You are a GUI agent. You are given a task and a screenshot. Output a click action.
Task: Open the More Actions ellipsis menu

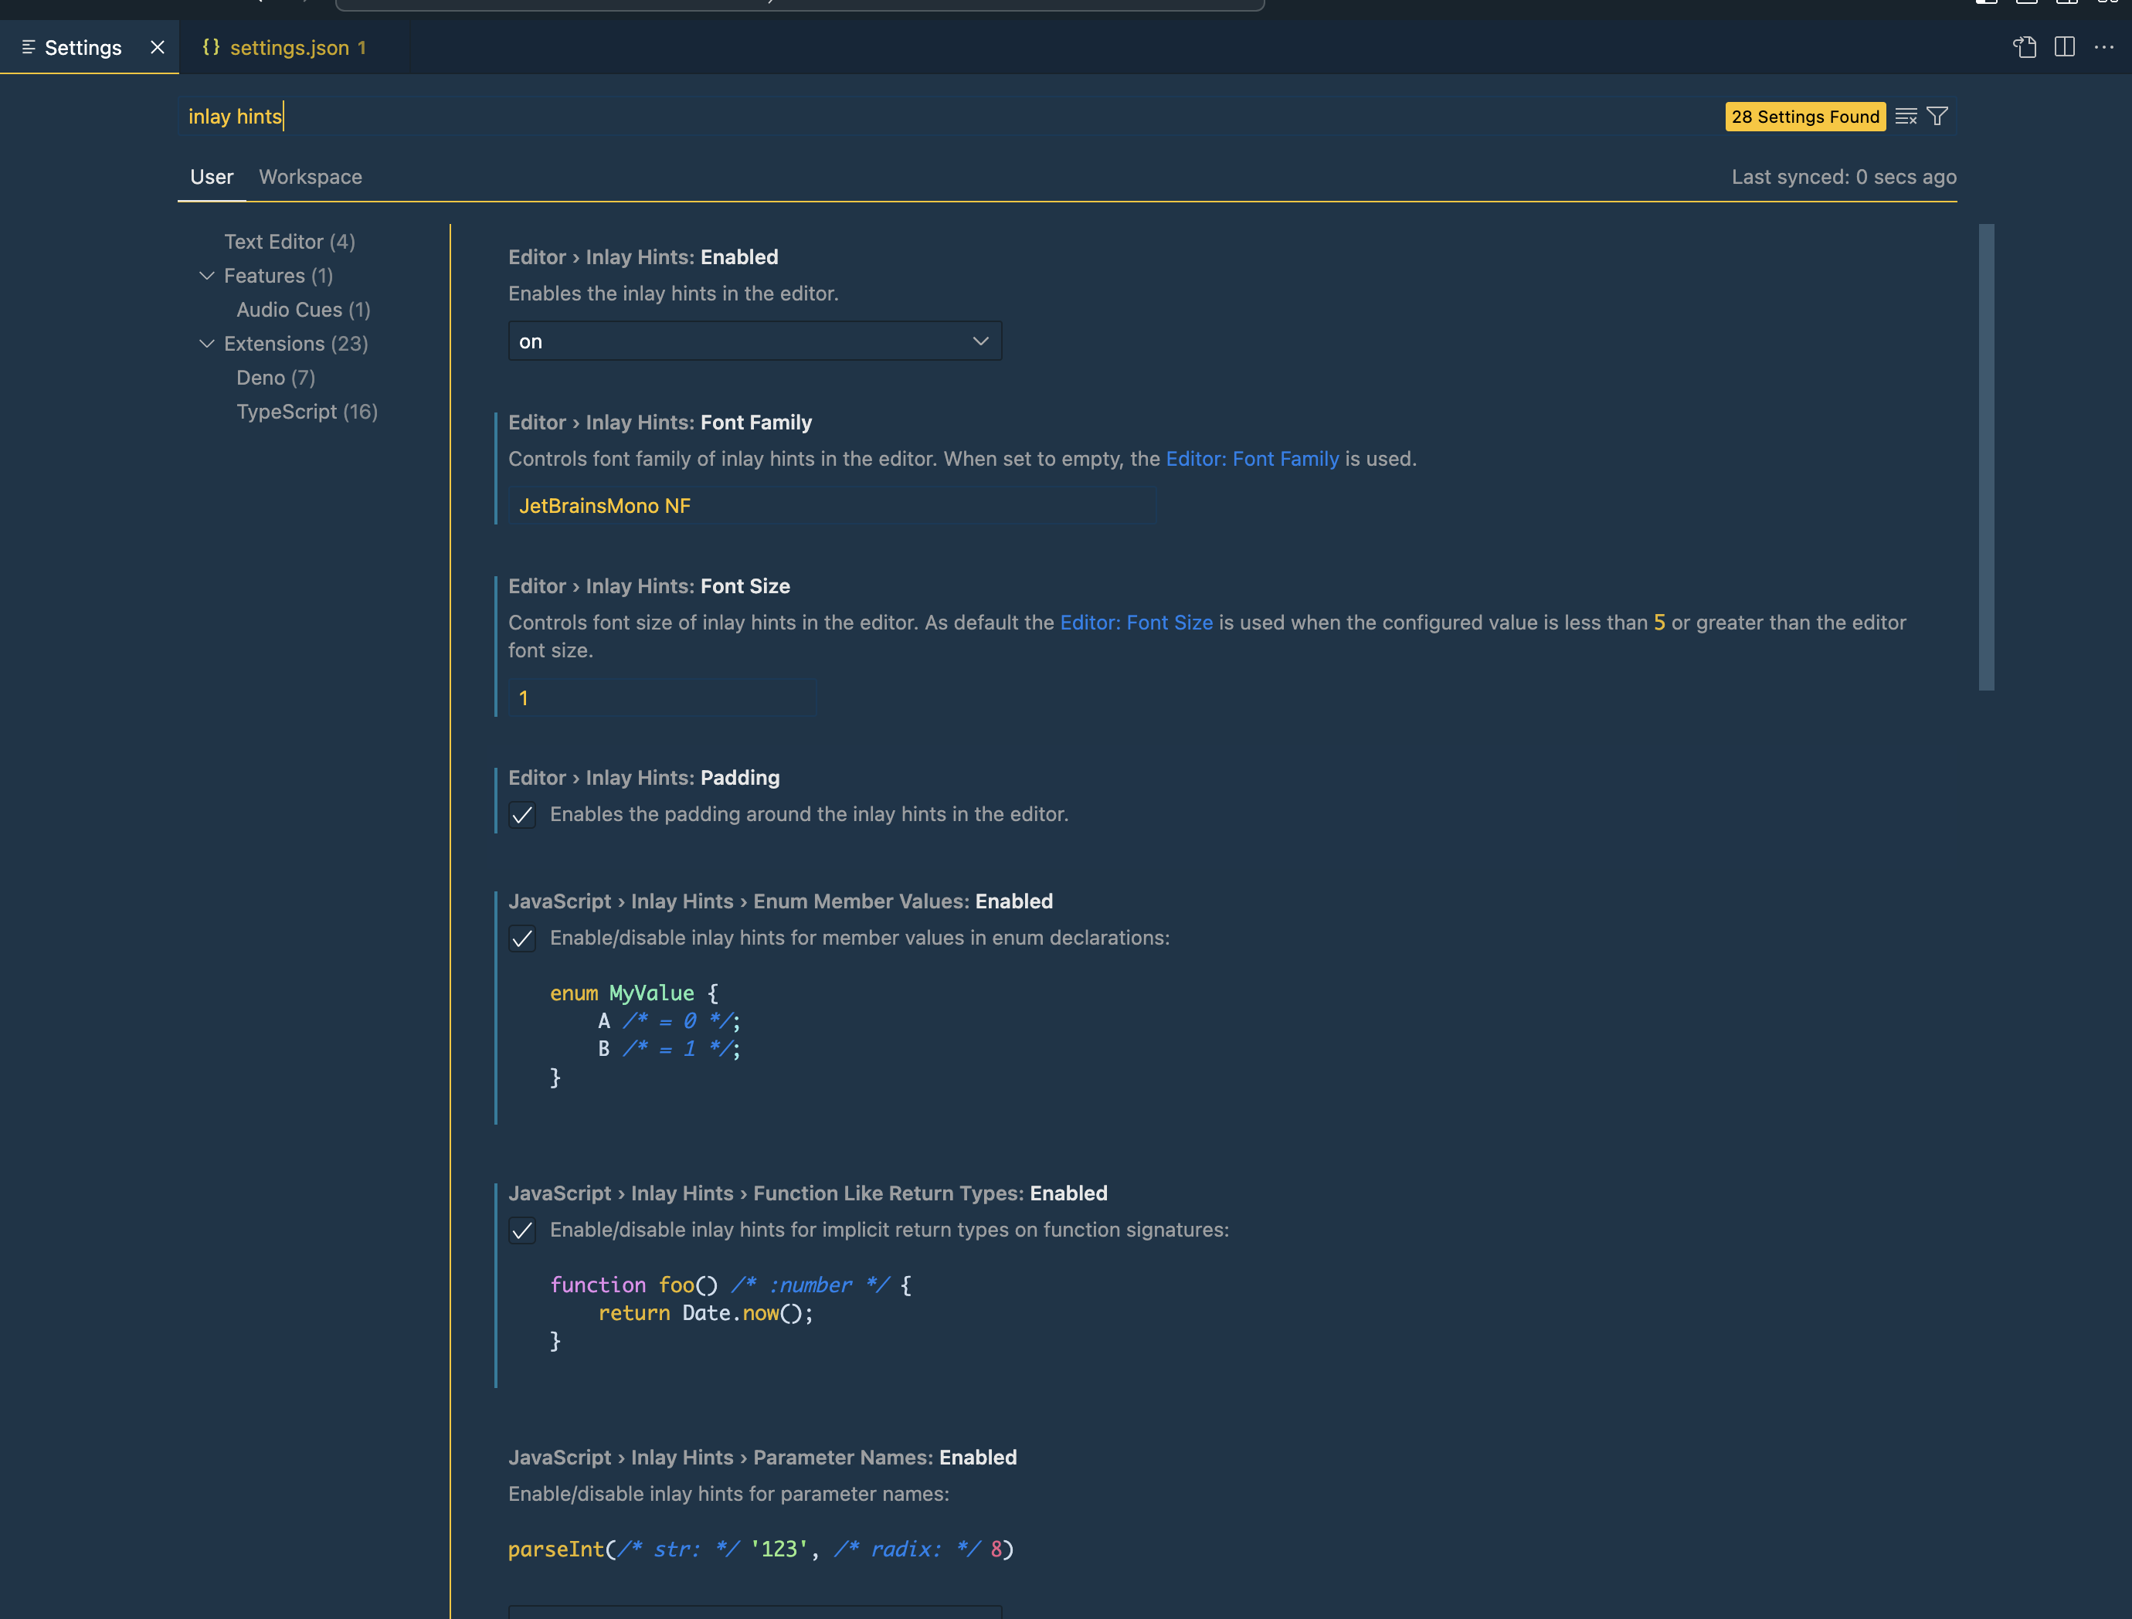coord(2104,47)
